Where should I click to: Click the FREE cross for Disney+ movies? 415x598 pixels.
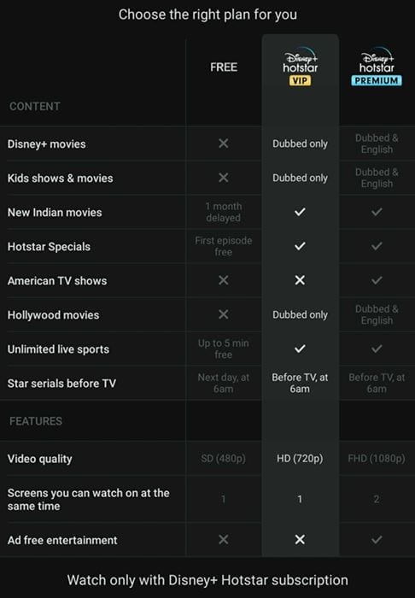click(x=224, y=144)
